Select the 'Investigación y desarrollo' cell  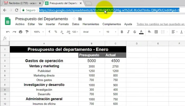44,85
